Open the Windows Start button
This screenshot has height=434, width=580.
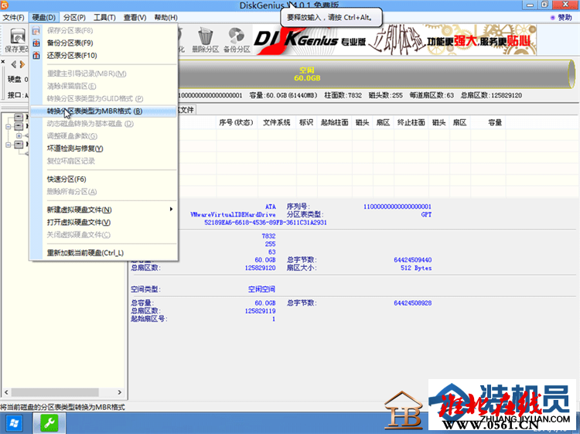[14, 423]
